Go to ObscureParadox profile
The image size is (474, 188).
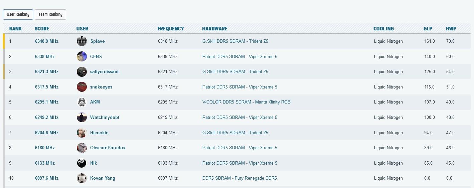click(x=108, y=148)
